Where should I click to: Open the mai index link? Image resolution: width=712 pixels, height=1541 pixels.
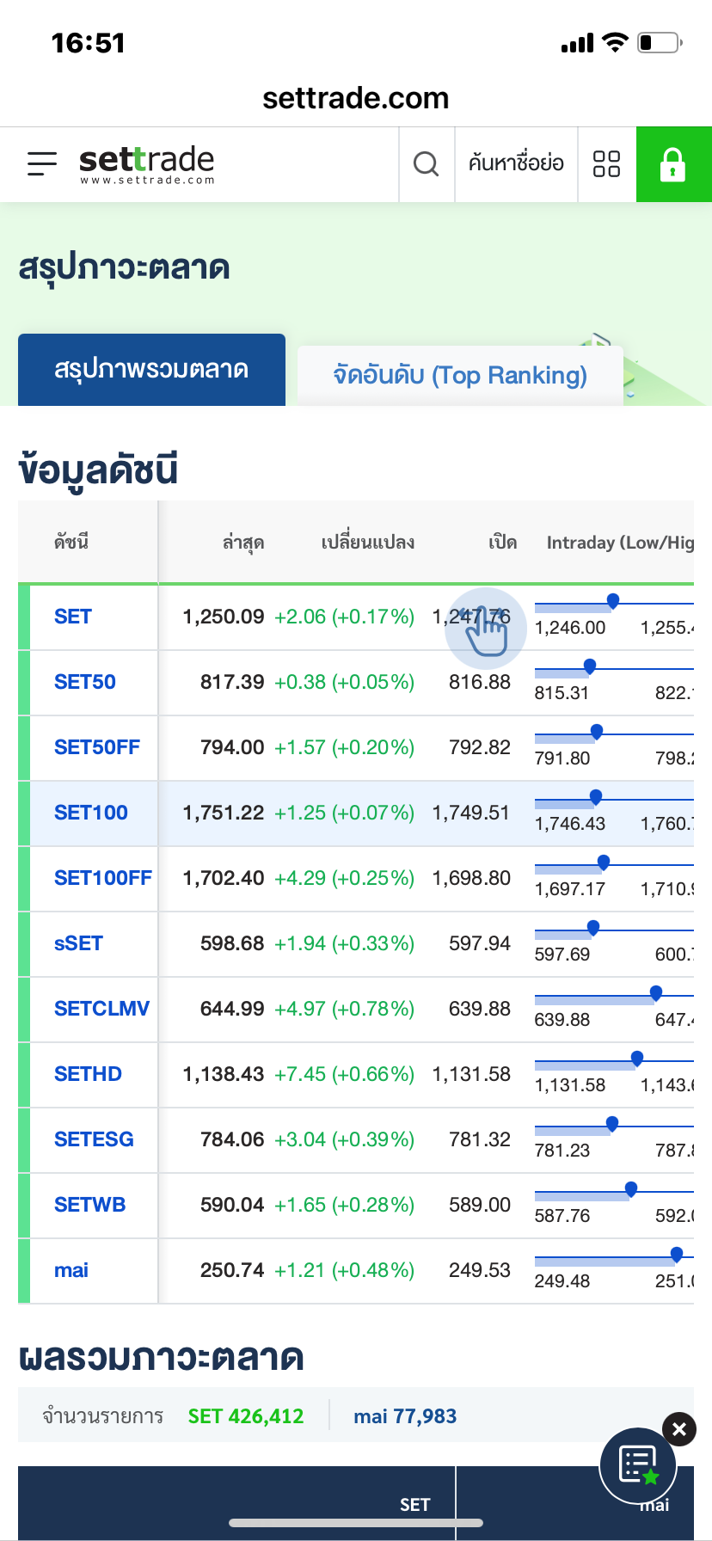pyautogui.click(x=71, y=1270)
